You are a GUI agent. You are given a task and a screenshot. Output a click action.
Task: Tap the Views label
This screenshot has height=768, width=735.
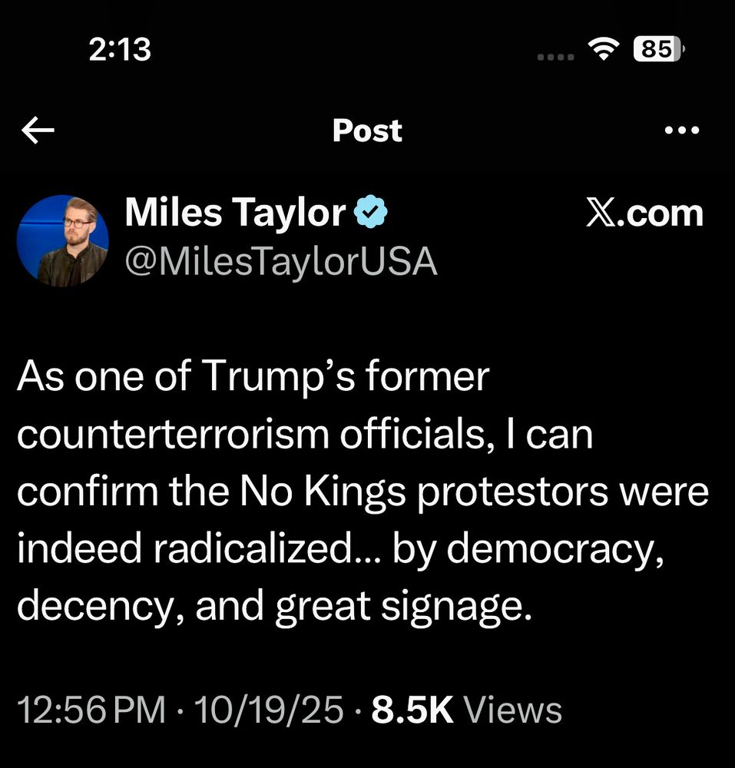[514, 711]
